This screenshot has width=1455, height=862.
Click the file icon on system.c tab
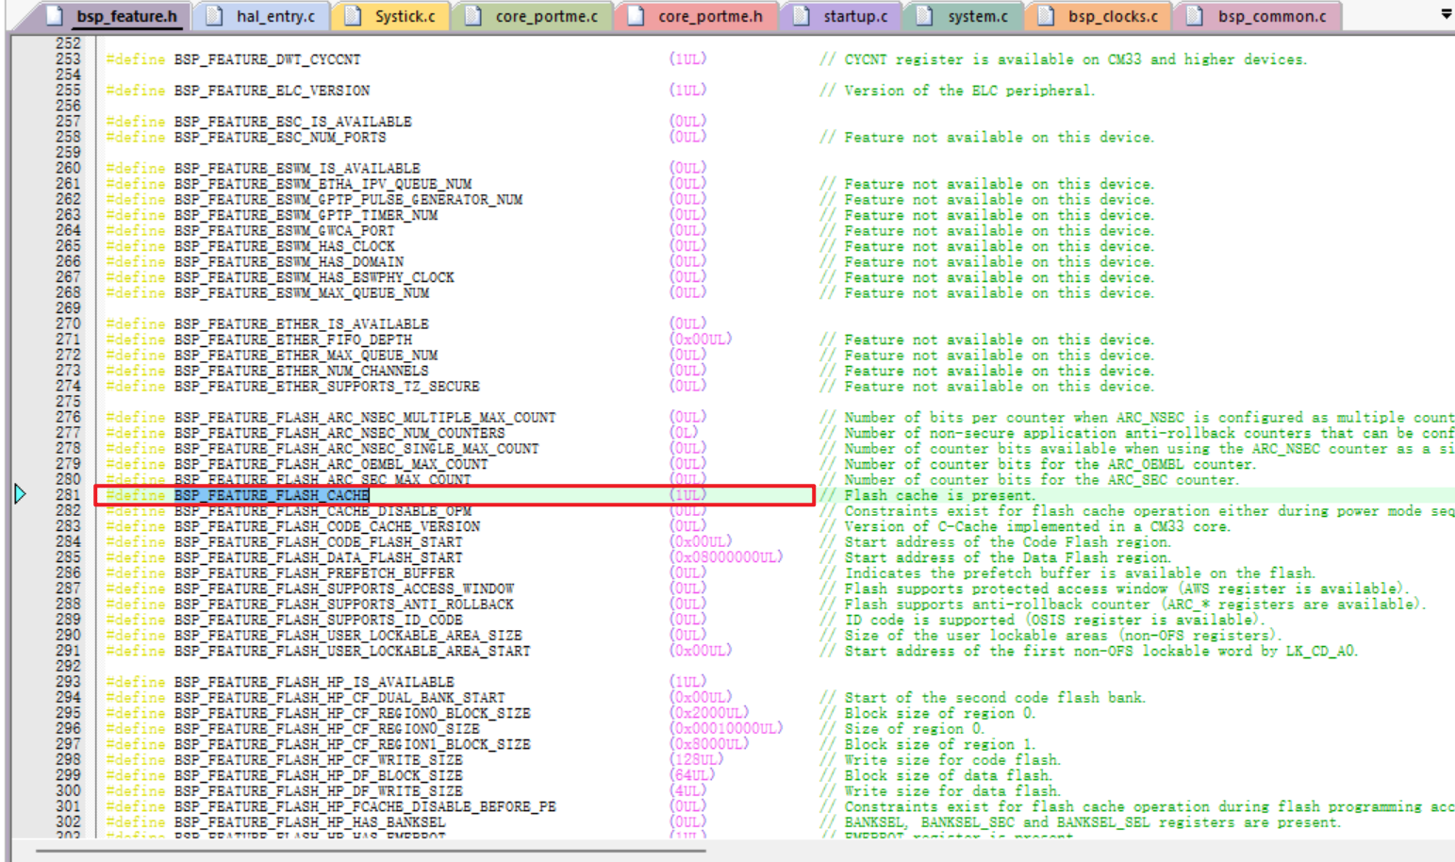925,16
